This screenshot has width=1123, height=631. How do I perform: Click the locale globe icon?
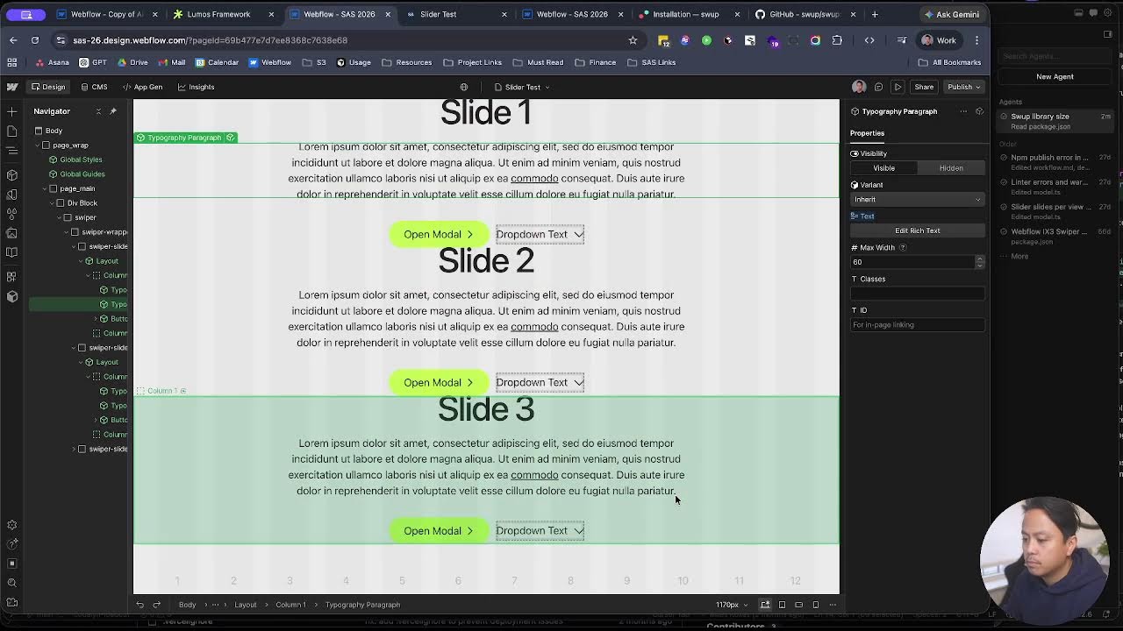pyautogui.click(x=464, y=87)
